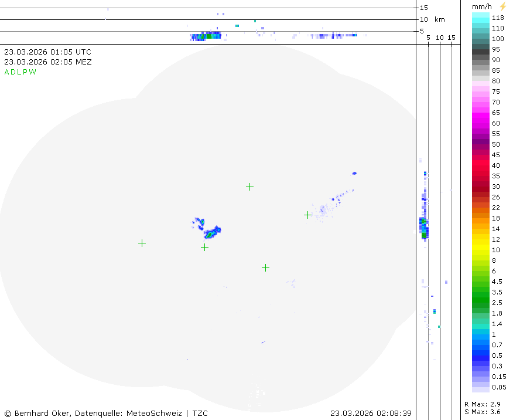Toggle the green 'A' letter in ADLPW
Image resolution: width=513 pixels, height=420 pixels.
click(7, 72)
